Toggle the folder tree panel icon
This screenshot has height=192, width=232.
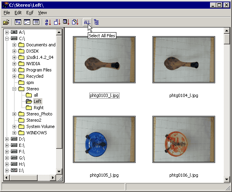[96, 22]
